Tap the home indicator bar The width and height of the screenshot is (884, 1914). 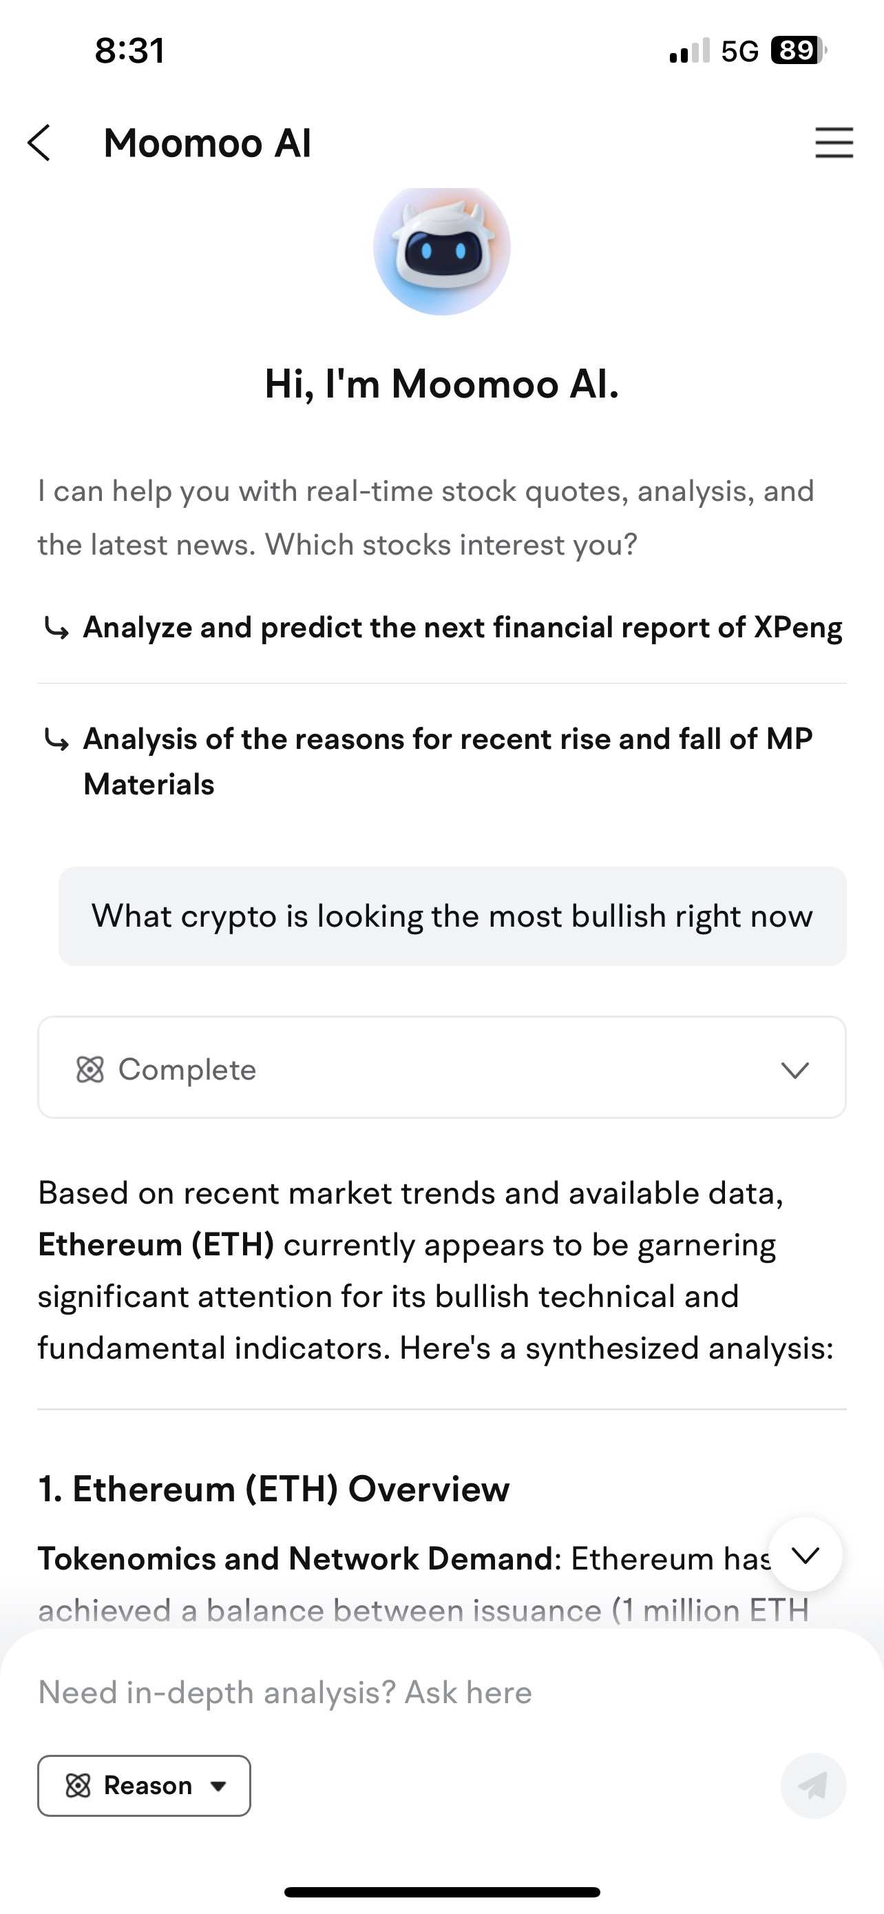coord(441,1892)
